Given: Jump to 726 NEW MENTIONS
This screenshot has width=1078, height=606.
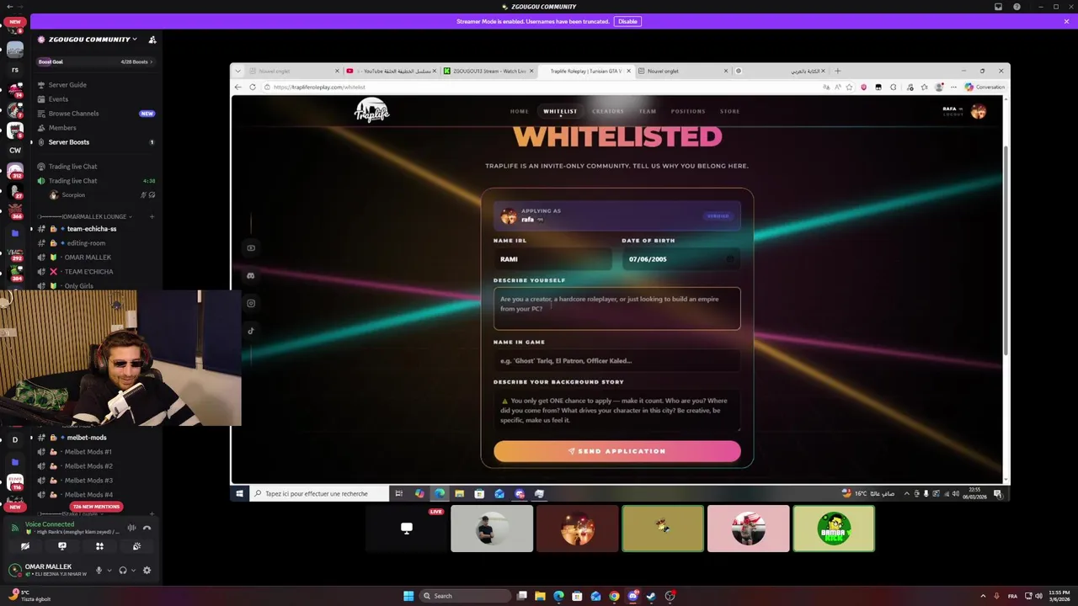Looking at the screenshot, I should click(97, 507).
